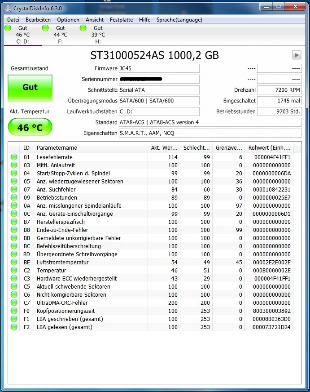Click the Schlecht... column header
The height and width of the screenshot is (392, 310).
point(196,148)
